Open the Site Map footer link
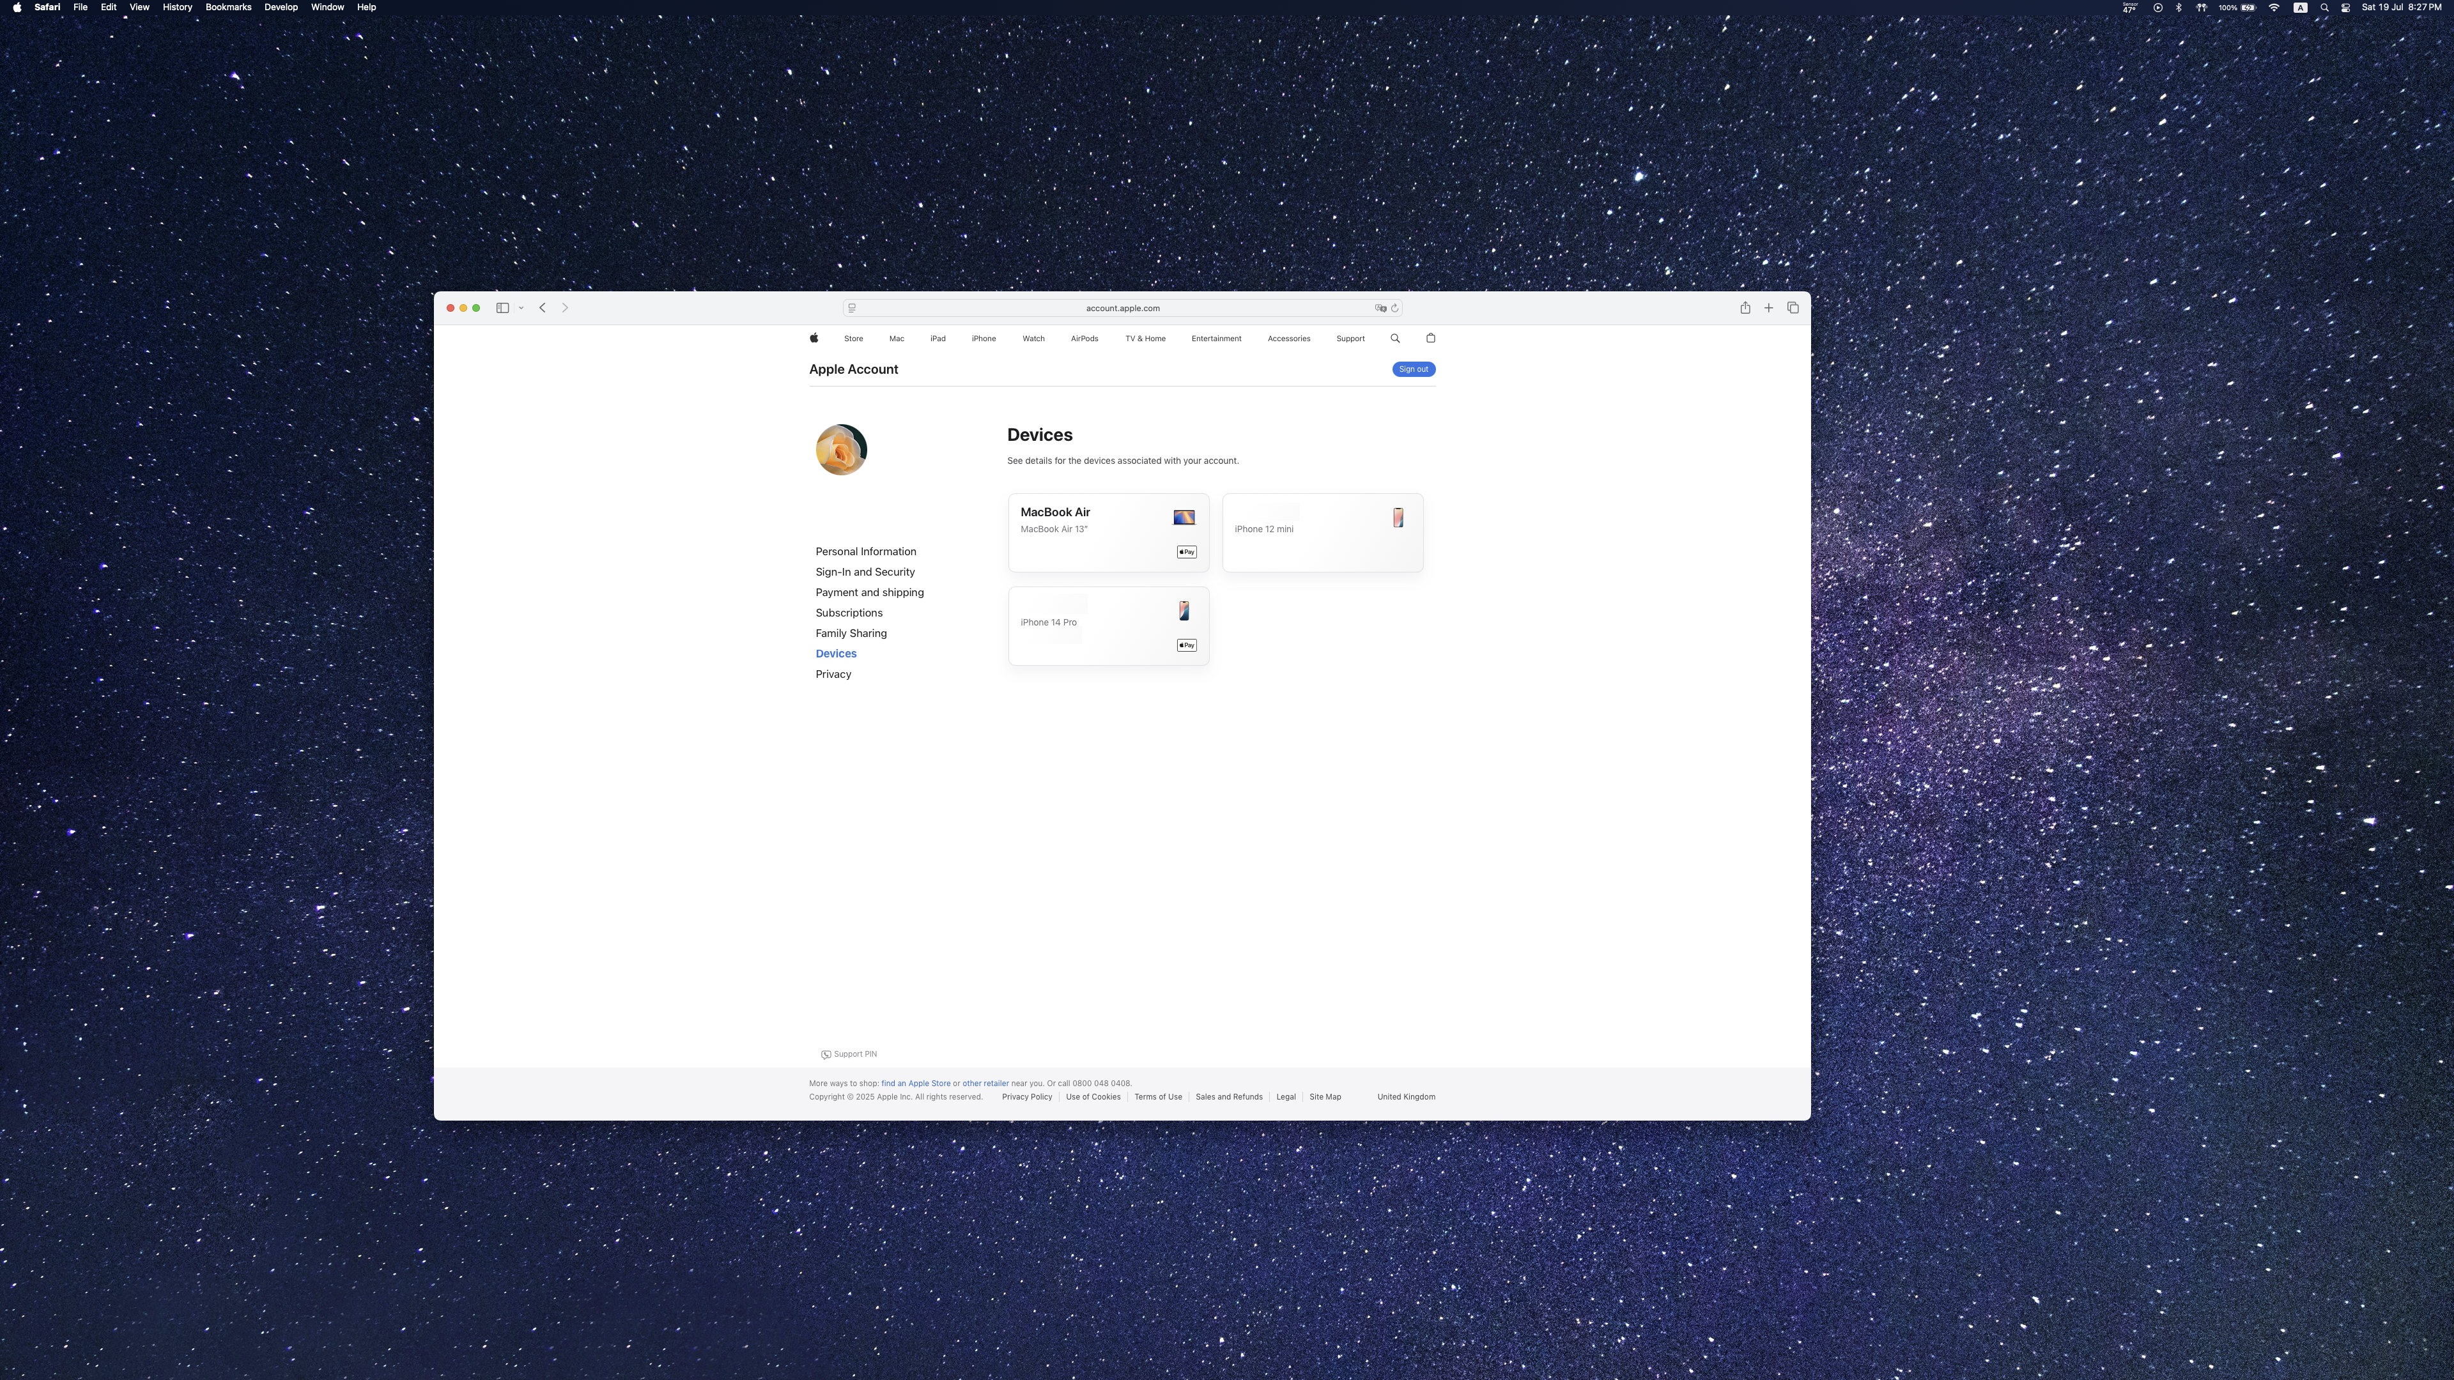Viewport: 2454px width, 1380px height. (1325, 1097)
